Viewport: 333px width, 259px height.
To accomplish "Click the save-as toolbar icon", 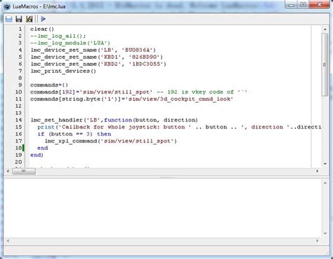I will point(29,19).
